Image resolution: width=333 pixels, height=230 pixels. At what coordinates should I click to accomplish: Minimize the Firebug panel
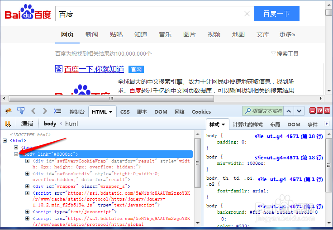(312, 110)
